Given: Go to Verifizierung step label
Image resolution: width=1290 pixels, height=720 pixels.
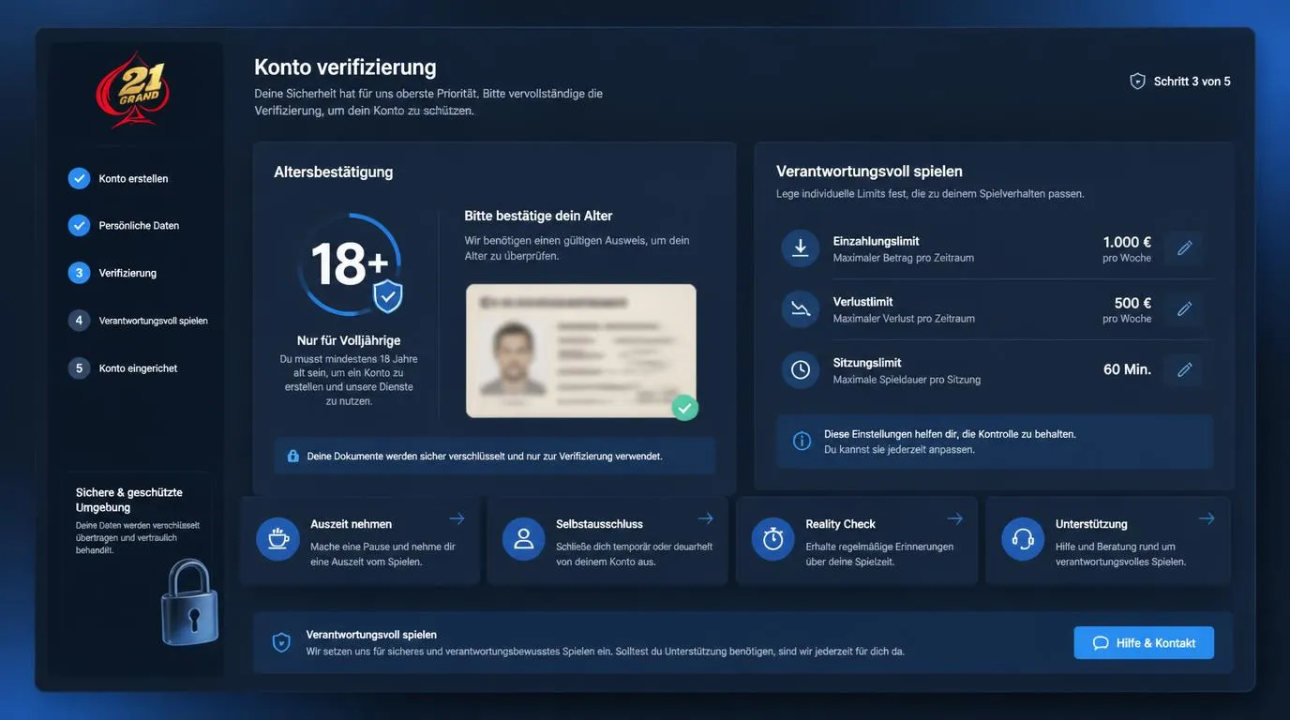Looking at the screenshot, I should [127, 273].
